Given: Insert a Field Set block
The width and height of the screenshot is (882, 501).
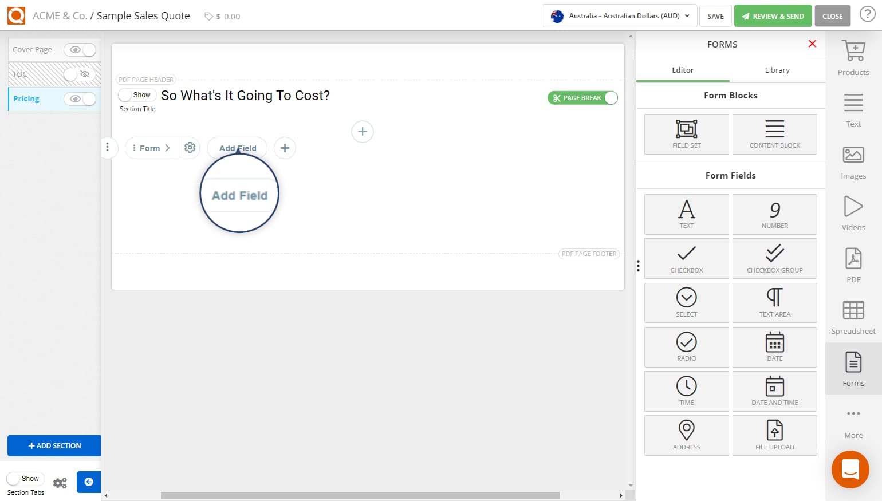Looking at the screenshot, I should [x=686, y=134].
